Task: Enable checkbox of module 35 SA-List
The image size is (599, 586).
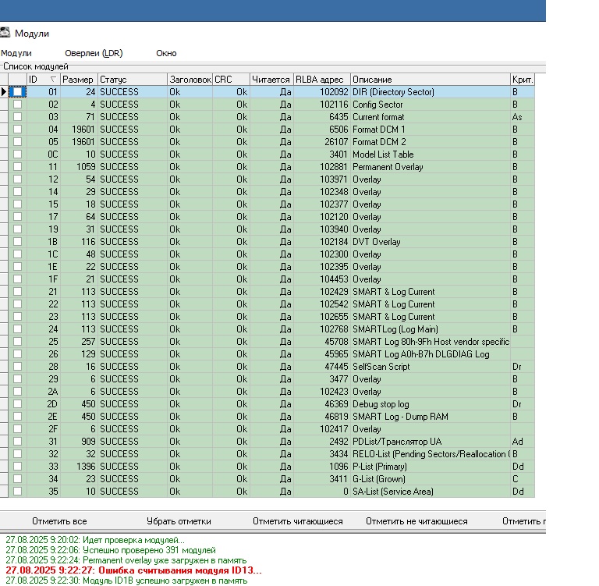Action: pyautogui.click(x=18, y=492)
